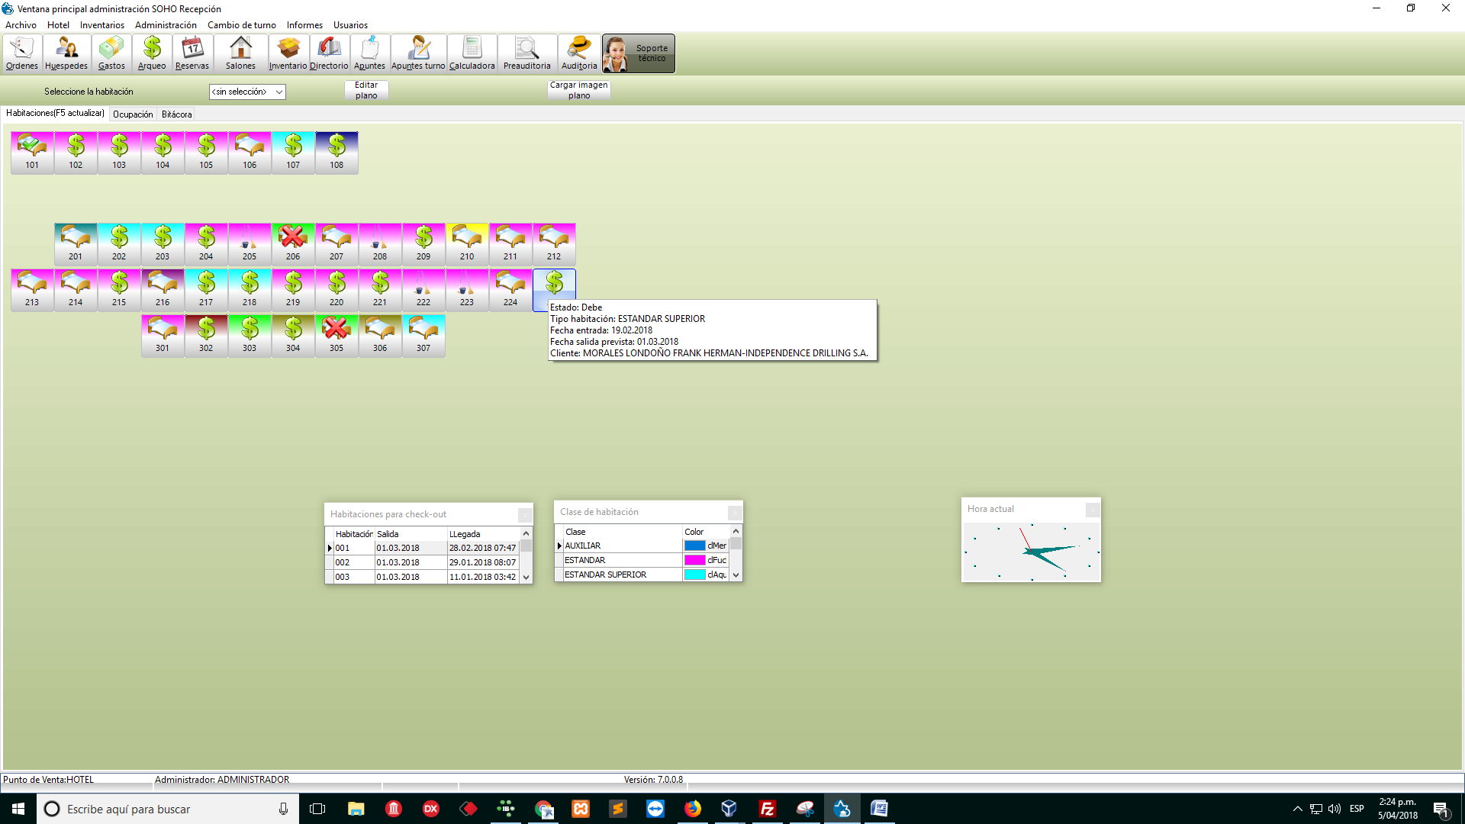The width and height of the screenshot is (1465, 824).
Task: Click the Huespedes guests icon
Action: coord(66,53)
